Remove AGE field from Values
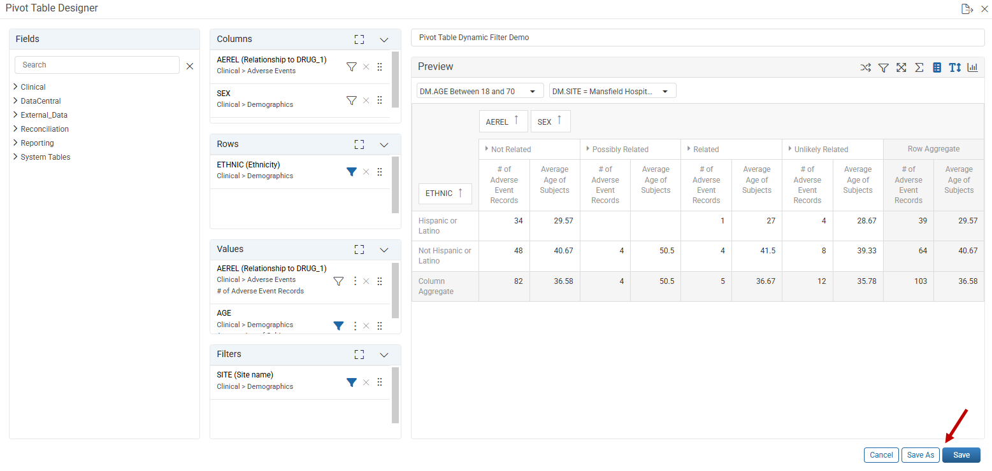The width and height of the screenshot is (992, 471). [366, 325]
